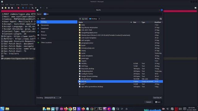Select the test.txt file row

coord(121,81)
